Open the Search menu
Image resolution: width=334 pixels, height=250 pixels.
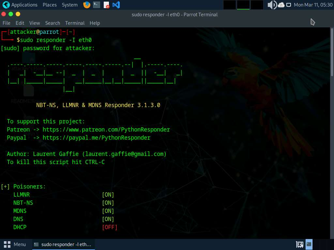(x=53, y=23)
